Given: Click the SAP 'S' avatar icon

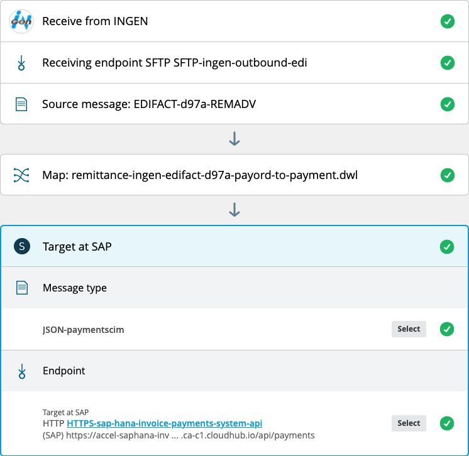Looking at the screenshot, I should [x=22, y=246].
